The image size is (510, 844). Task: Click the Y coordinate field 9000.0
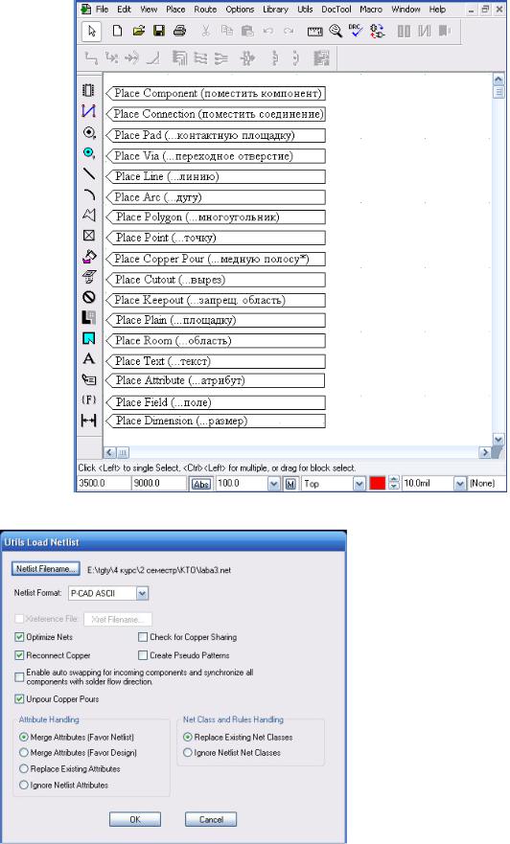(159, 484)
